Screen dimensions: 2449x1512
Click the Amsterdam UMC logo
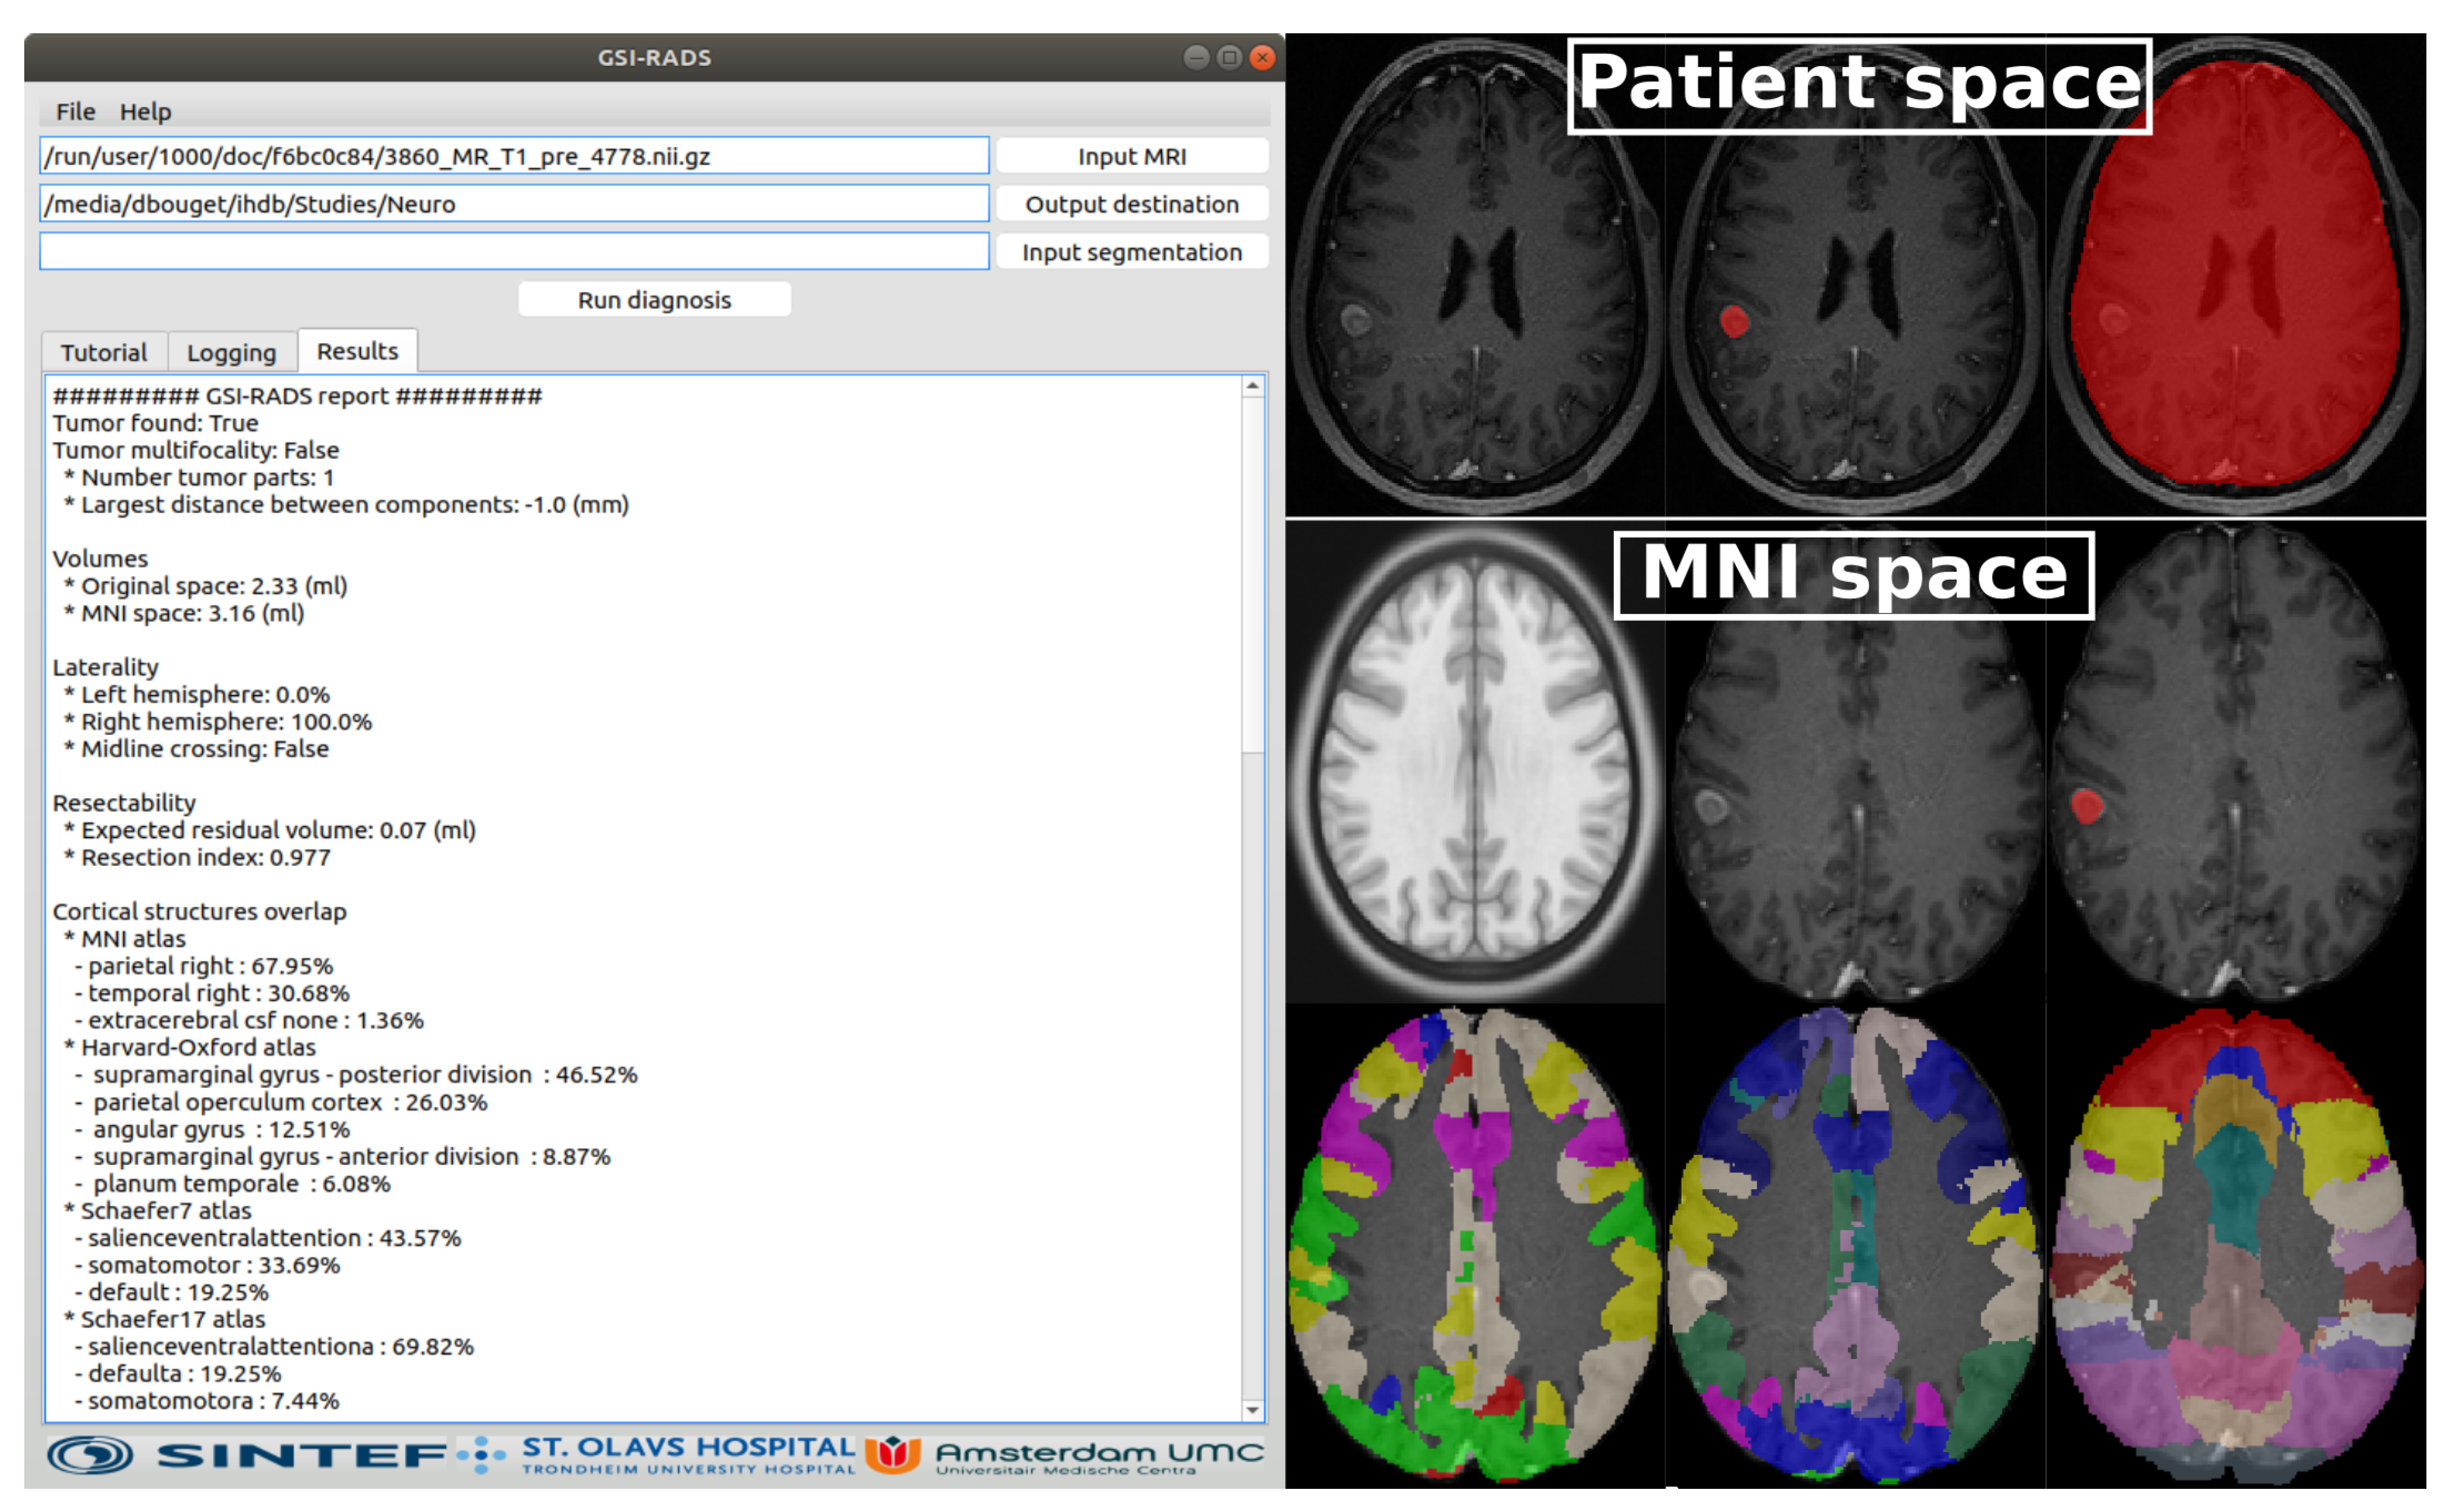[x=1066, y=1455]
